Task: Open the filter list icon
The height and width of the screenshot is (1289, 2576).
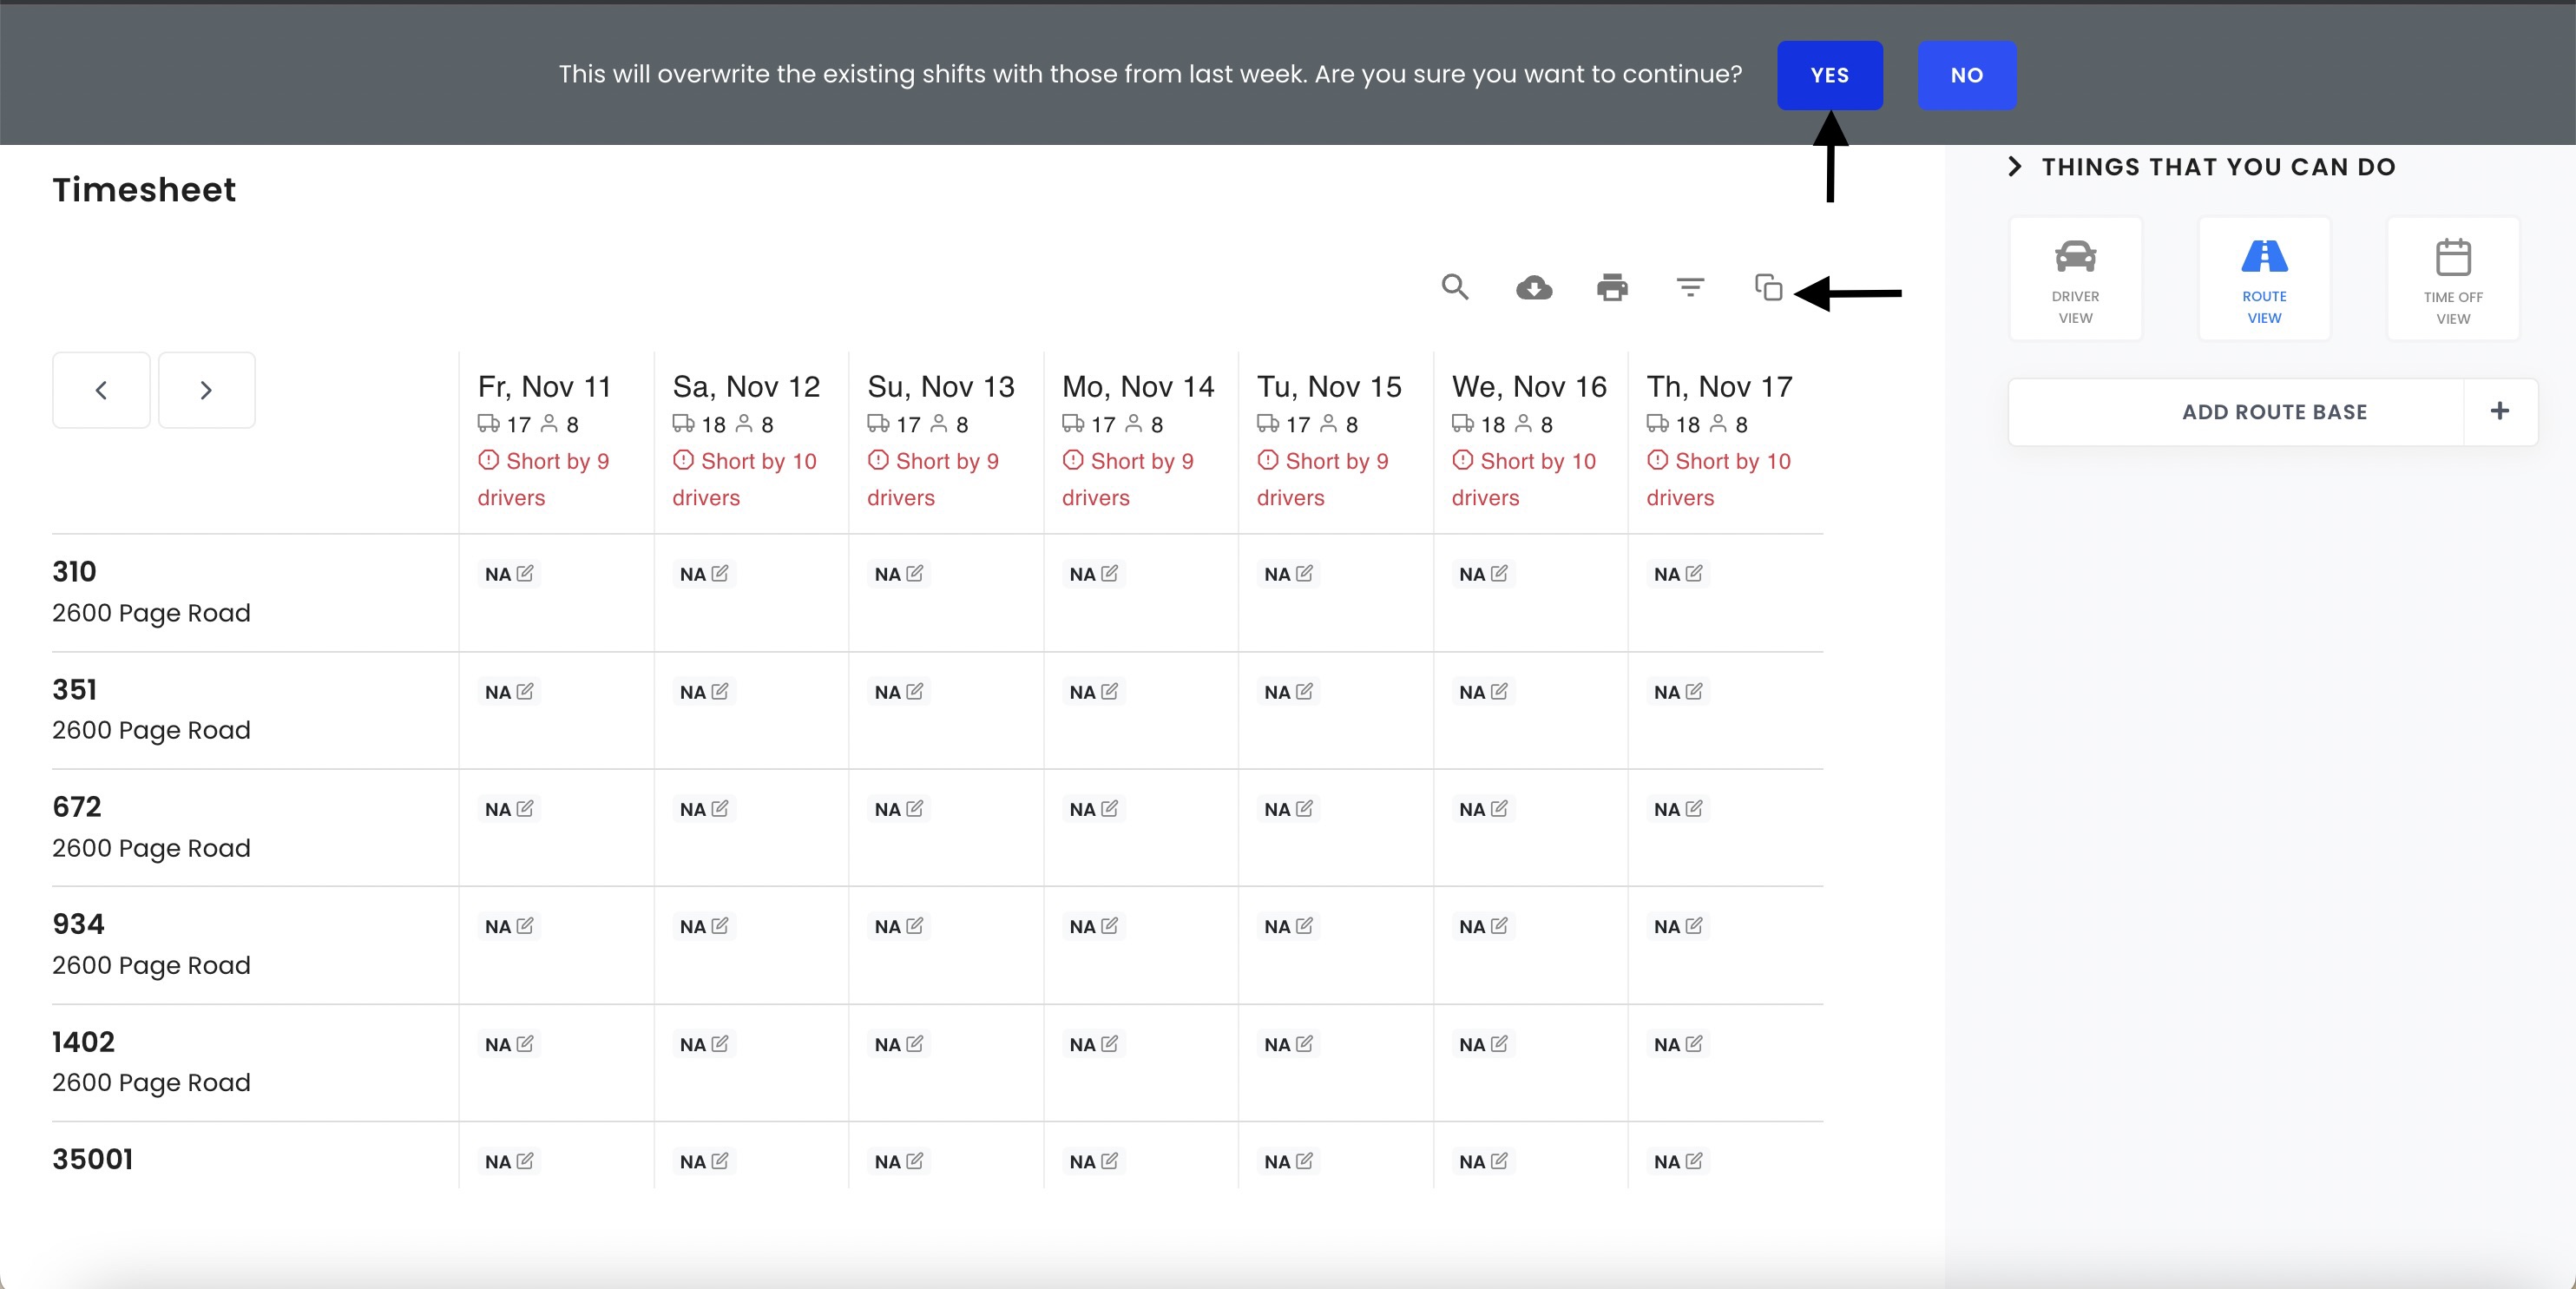Action: click(x=1690, y=288)
